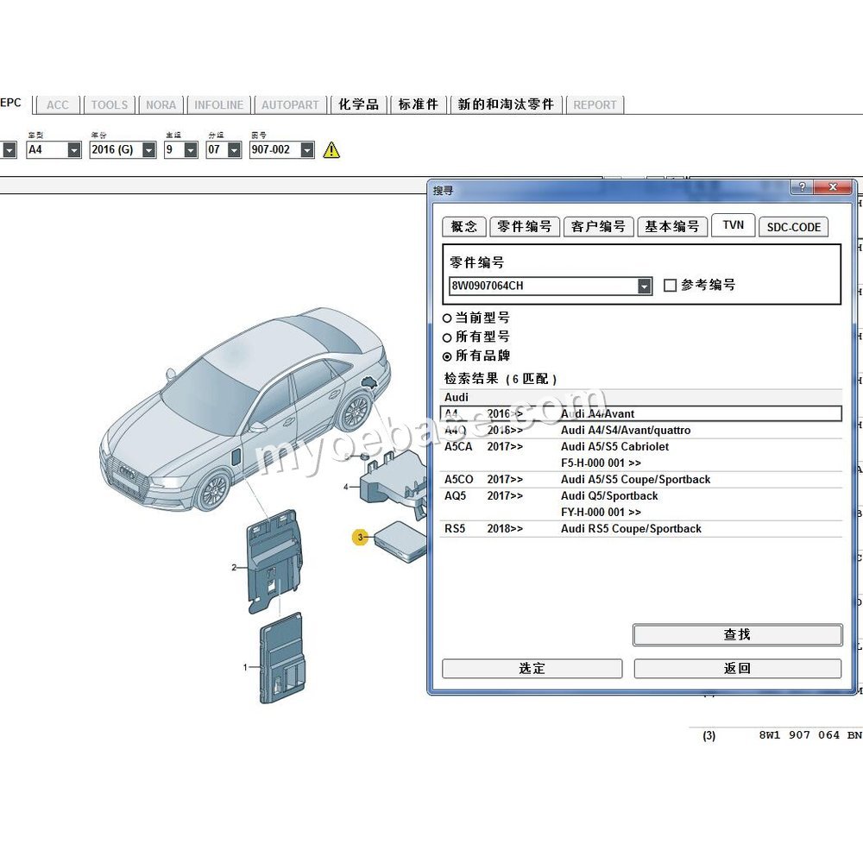Open the leftmost partially visible dropdown arrow
The image size is (863, 863).
tap(9, 149)
